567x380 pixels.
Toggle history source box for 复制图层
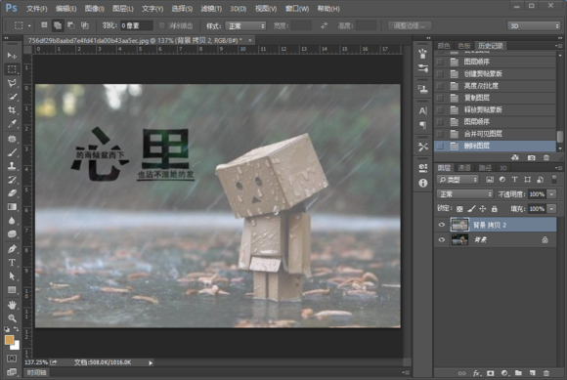(x=440, y=98)
